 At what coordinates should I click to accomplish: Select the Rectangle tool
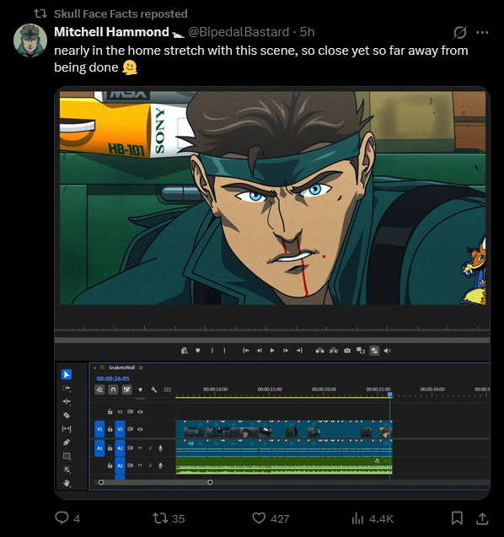tap(67, 456)
